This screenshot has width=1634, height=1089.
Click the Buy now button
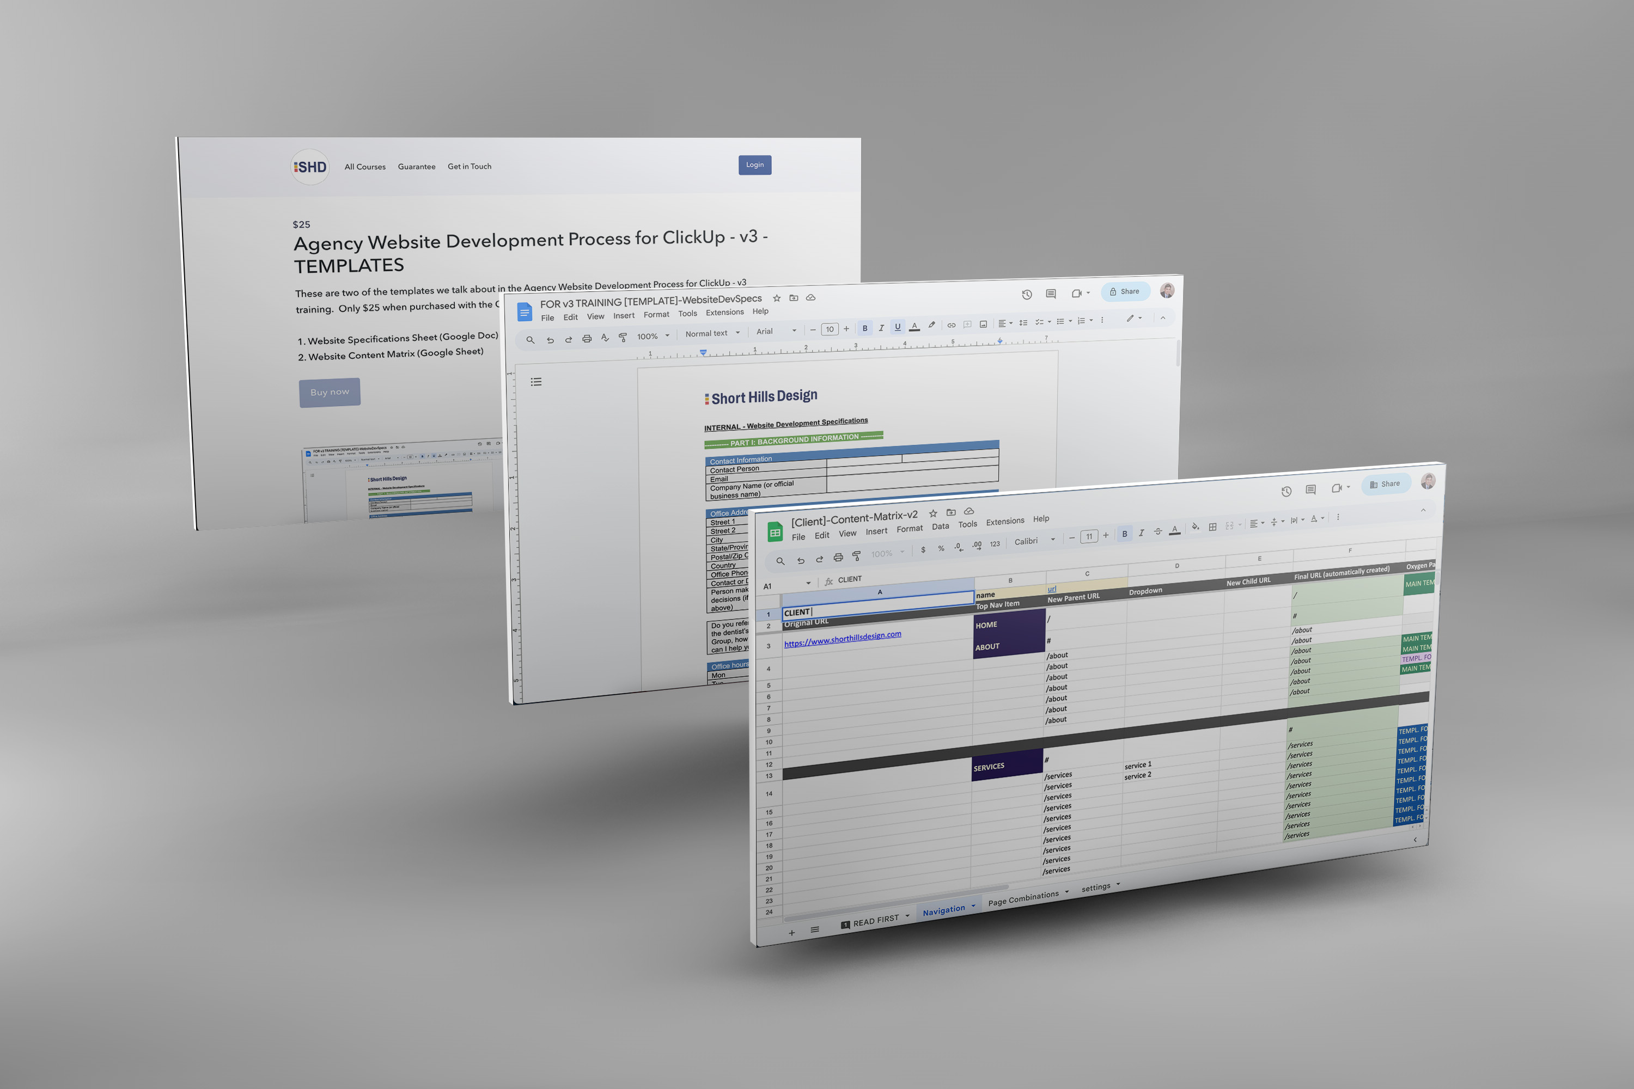[330, 393]
